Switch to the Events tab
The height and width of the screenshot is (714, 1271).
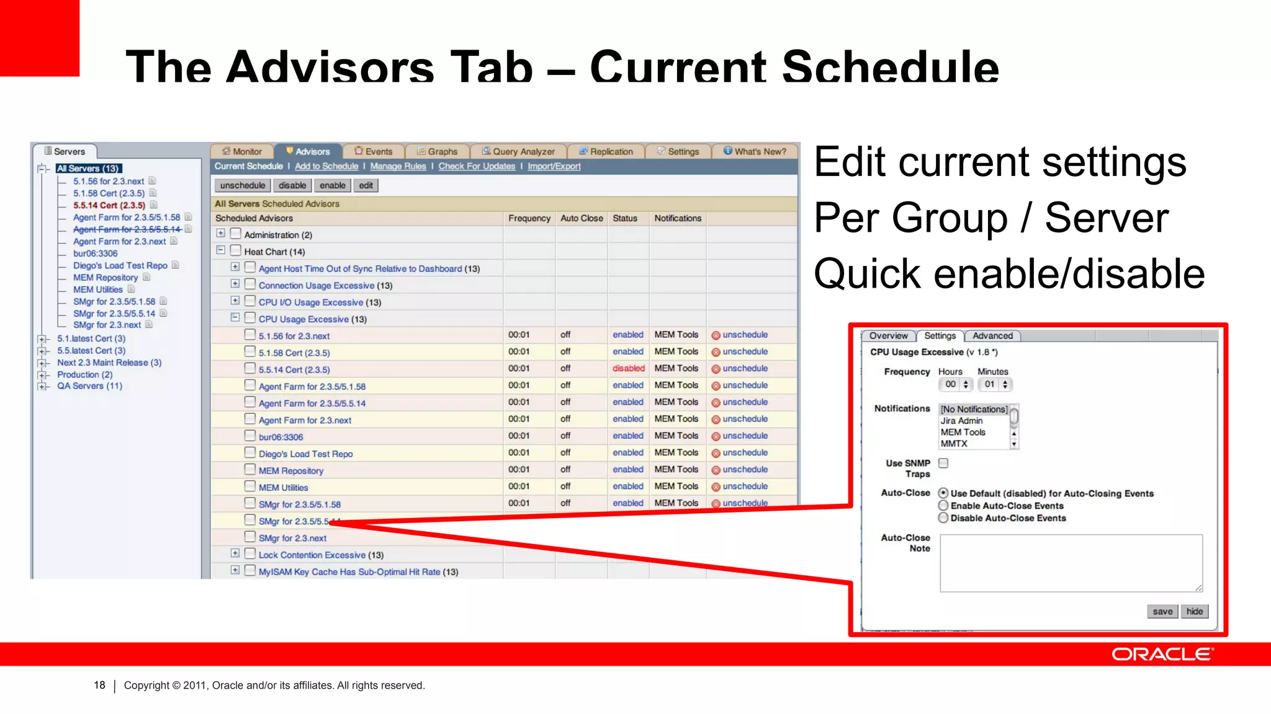pos(373,151)
